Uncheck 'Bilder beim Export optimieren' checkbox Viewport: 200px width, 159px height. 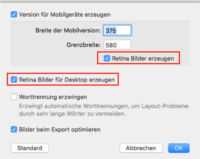click(x=14, y=129)
